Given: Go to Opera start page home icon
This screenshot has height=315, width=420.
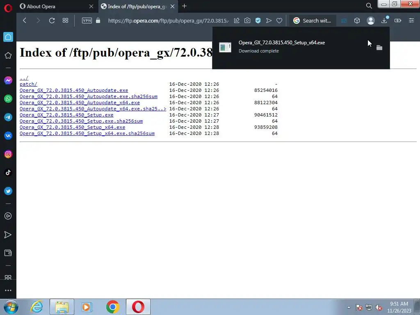Looking at the screenshot, I should (x=8, y=37).
